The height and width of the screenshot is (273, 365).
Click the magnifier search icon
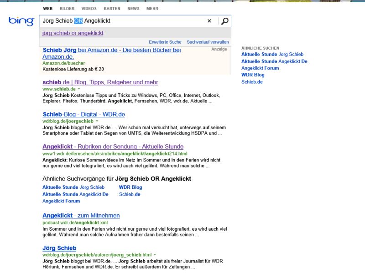224,21
